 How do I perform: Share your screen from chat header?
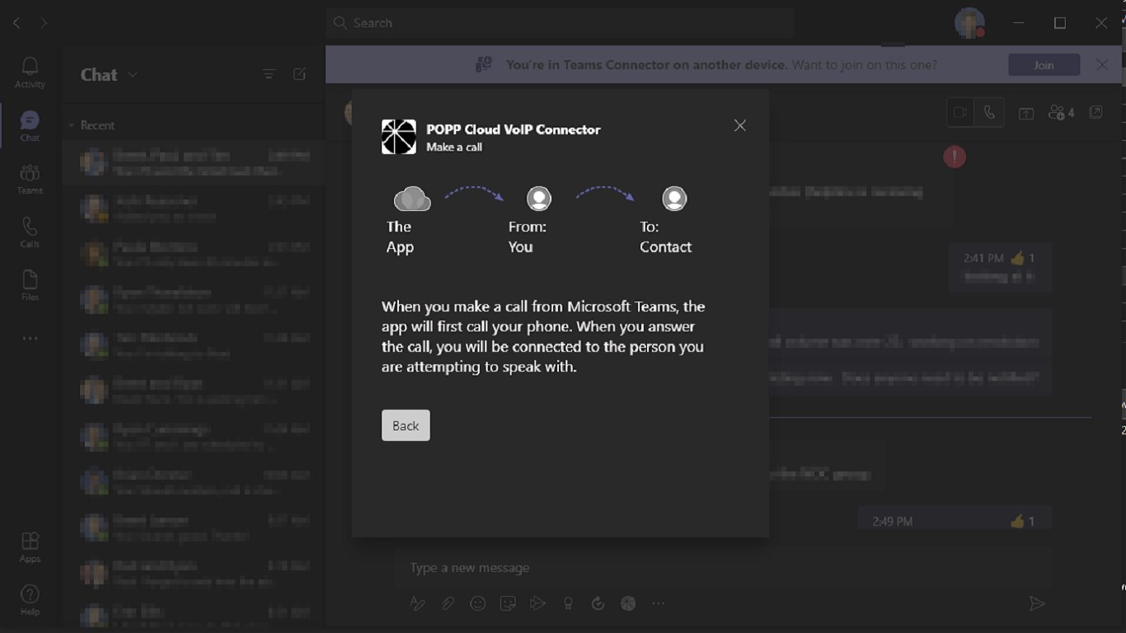coord(1026,113)
